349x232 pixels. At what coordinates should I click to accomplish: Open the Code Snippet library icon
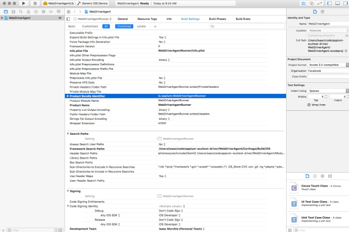coord(315,176)
